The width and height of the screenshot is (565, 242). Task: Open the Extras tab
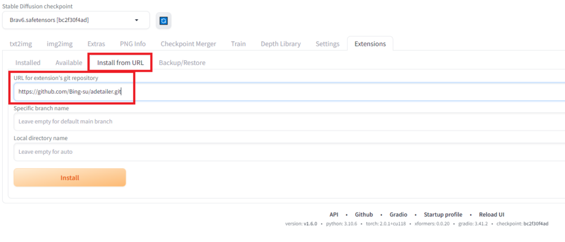(96, 44)
